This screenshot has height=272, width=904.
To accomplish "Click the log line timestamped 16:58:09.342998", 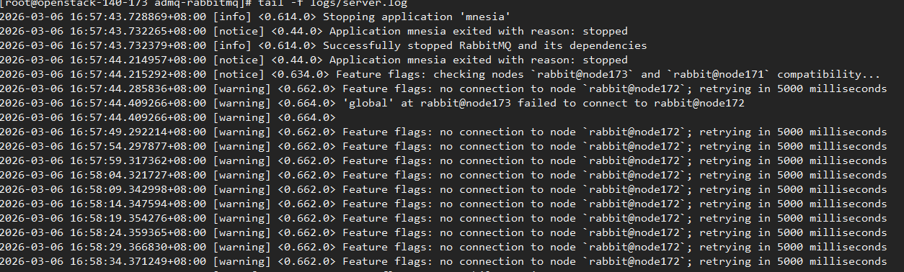I will (443, 189).
